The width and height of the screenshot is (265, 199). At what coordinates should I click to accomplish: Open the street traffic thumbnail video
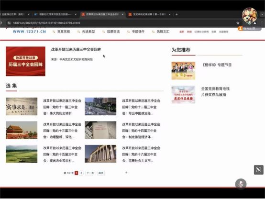[100, 107]
